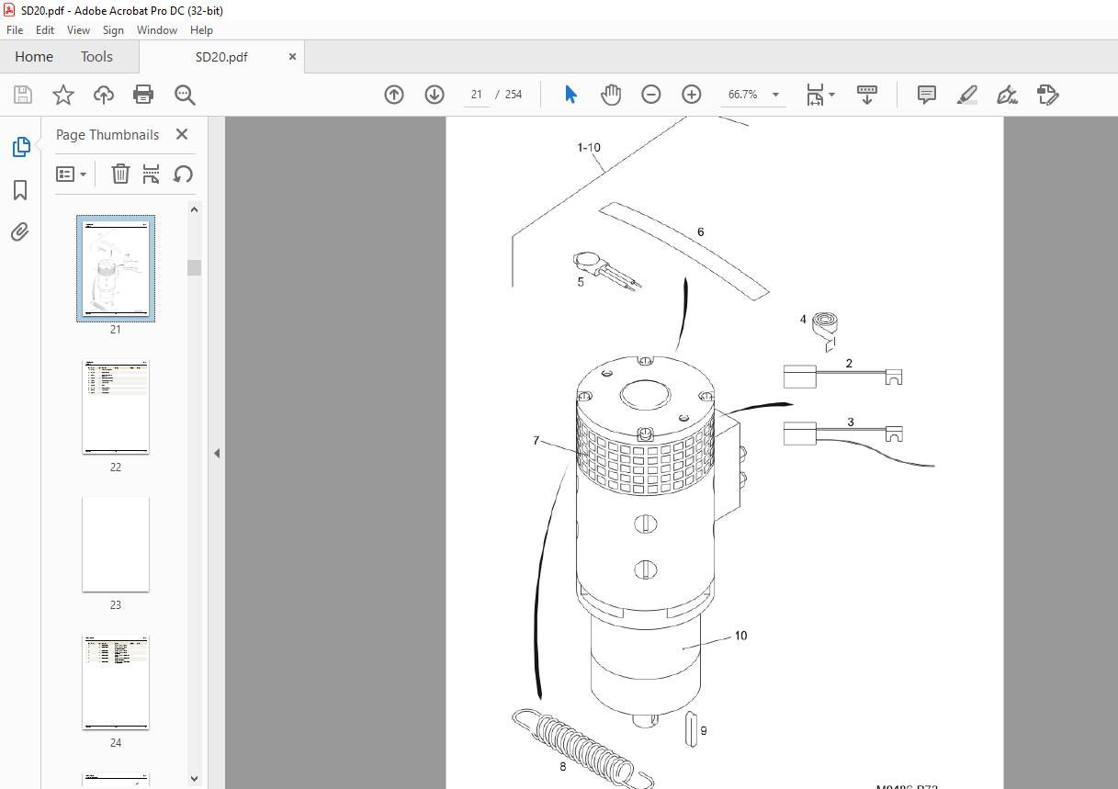
Task: Click the 254 total page count
Action: [x=514, y=95]
